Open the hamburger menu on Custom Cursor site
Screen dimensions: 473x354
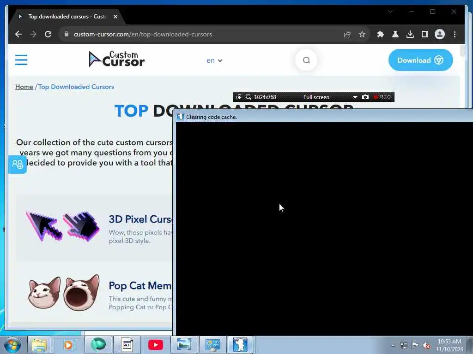[x=21, y=60]
